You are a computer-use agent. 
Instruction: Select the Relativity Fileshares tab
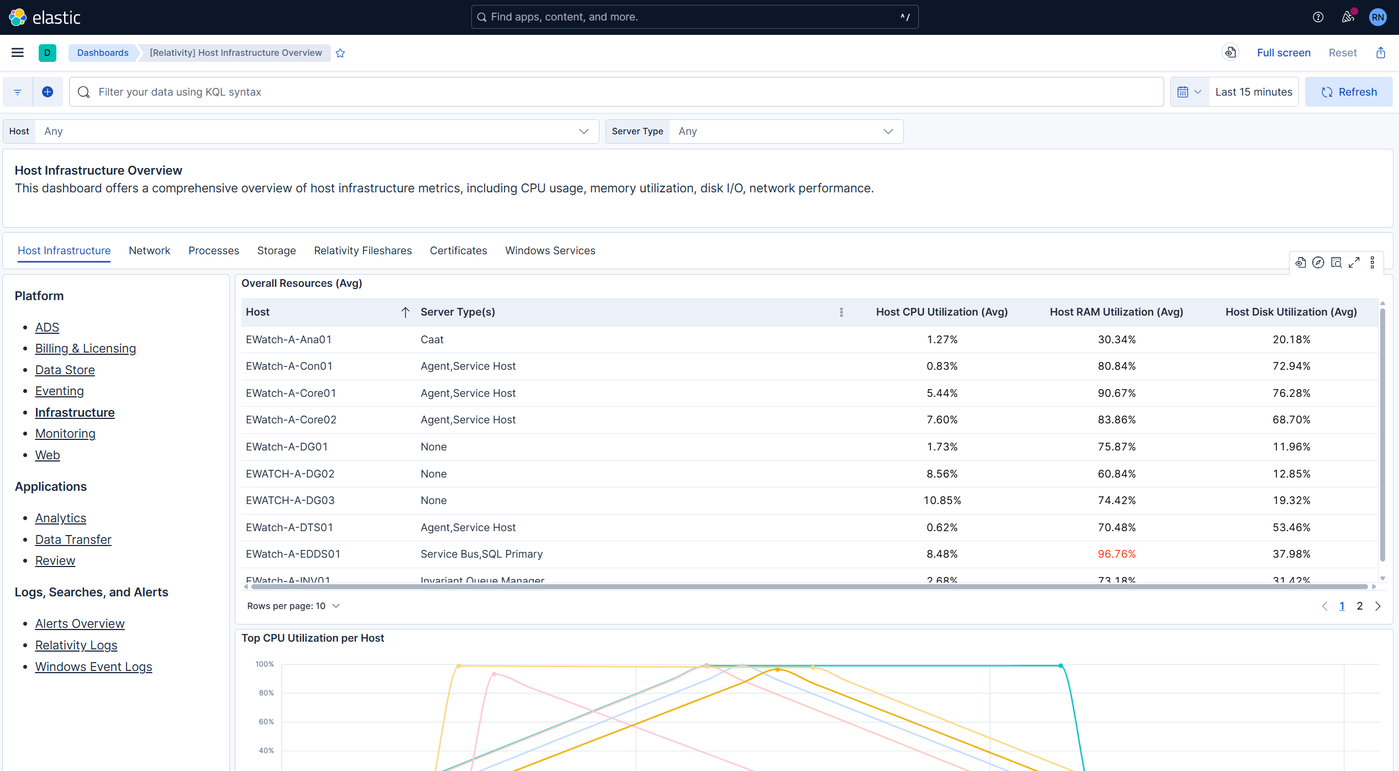click(363, 251)
